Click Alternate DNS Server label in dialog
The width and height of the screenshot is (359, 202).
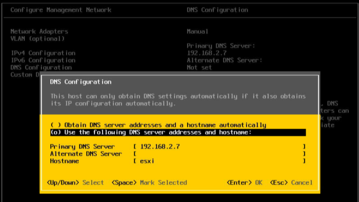tap(86, 154)
